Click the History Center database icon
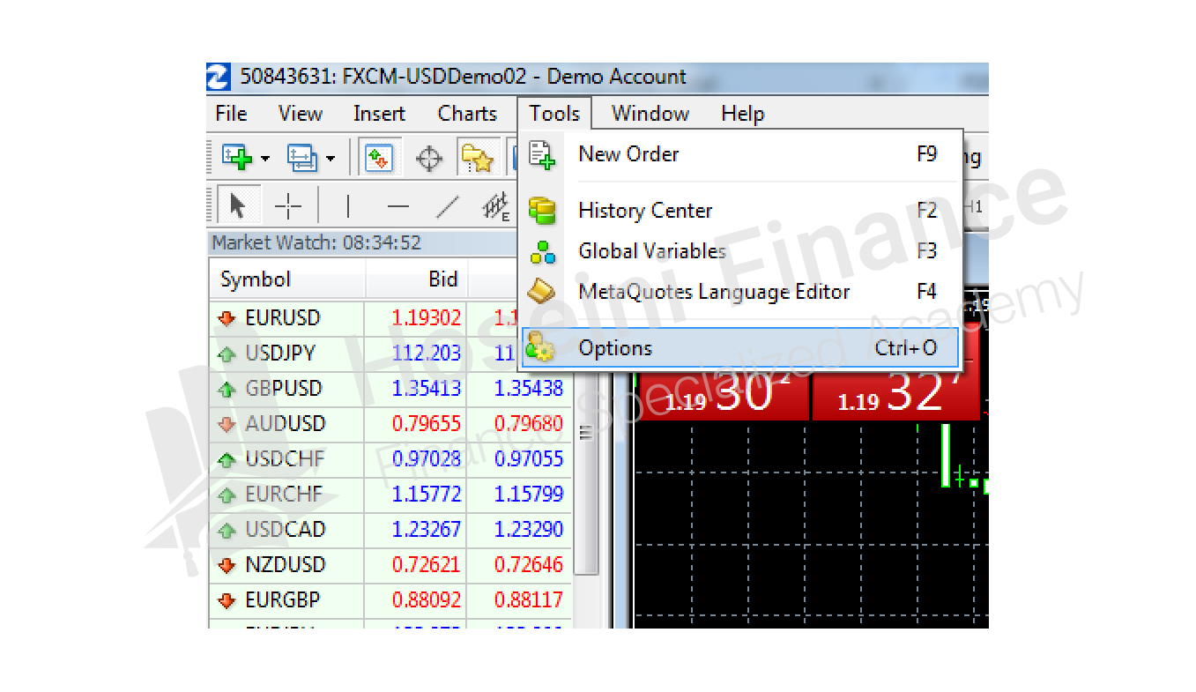Screen dimensions: 1196x692 click(542, 211)
